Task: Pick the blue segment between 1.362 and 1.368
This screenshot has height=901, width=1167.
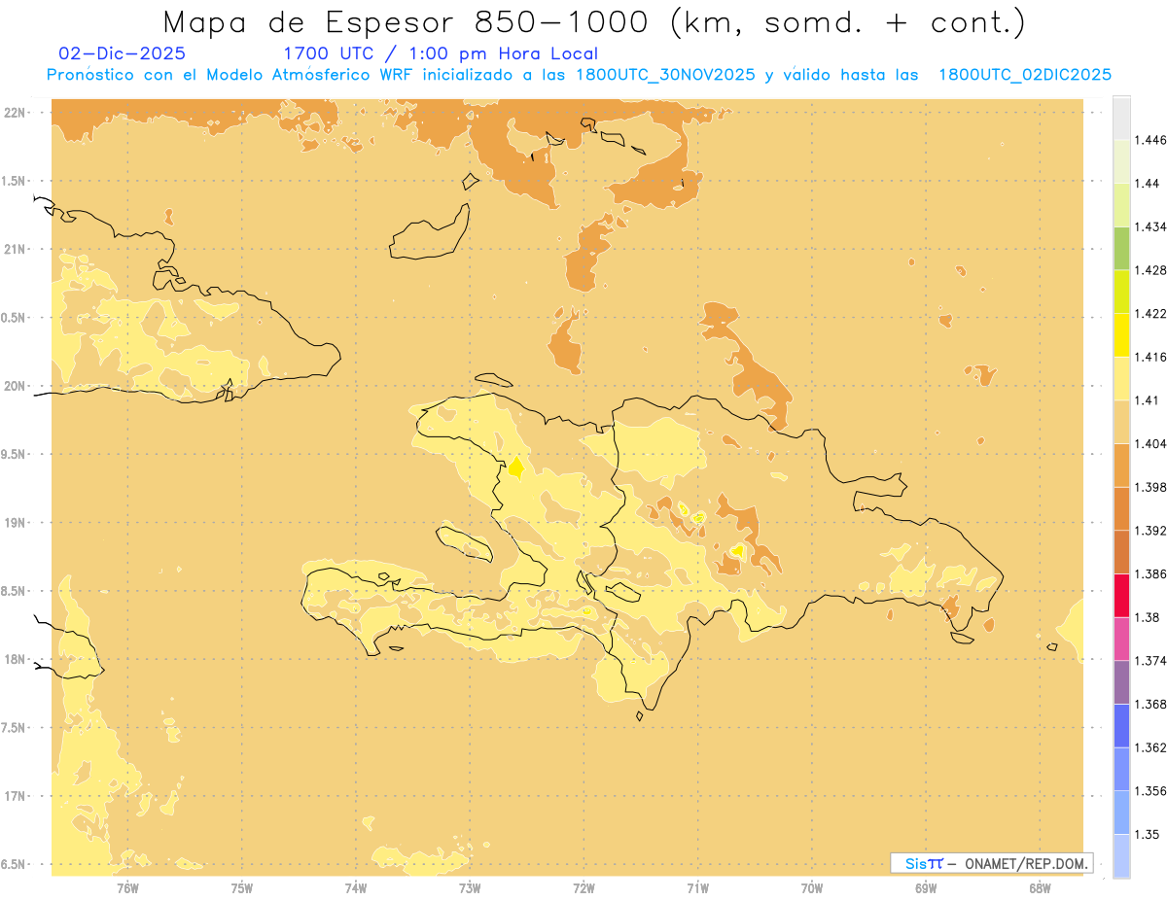Action: [1121, 726]
